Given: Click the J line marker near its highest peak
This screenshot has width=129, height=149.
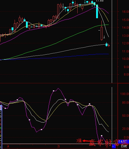Looking at the screenshot, I should [x=53, y=91].
